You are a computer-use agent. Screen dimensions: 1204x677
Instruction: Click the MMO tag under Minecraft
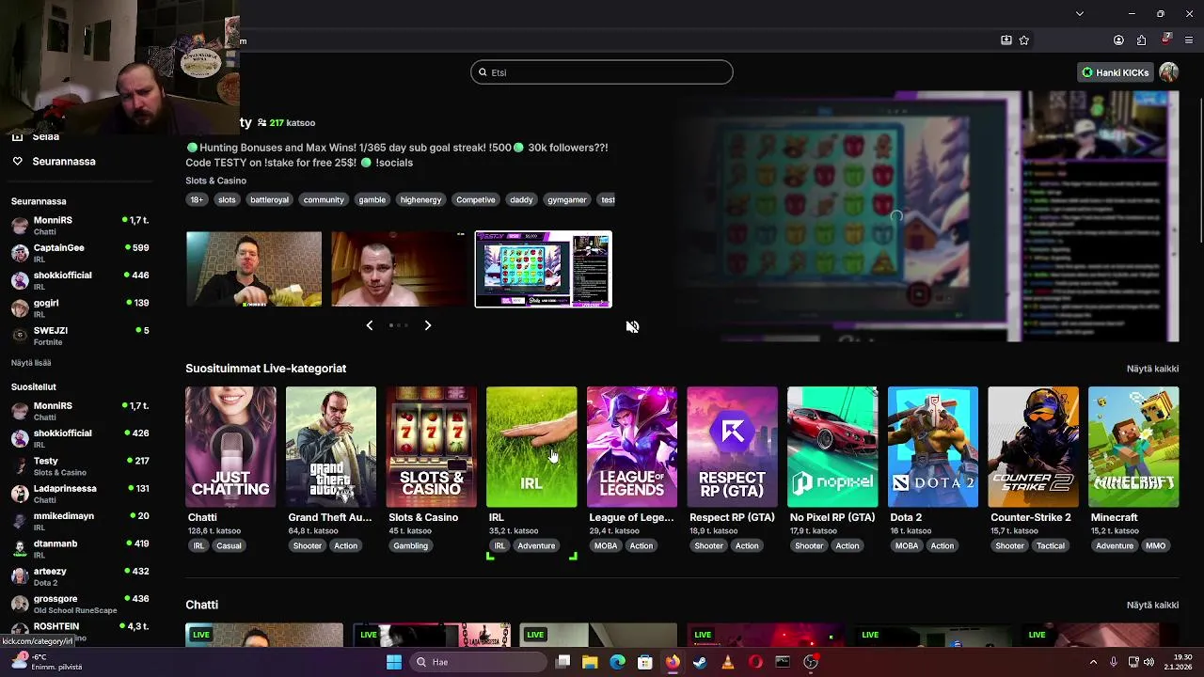(1156, 545)
